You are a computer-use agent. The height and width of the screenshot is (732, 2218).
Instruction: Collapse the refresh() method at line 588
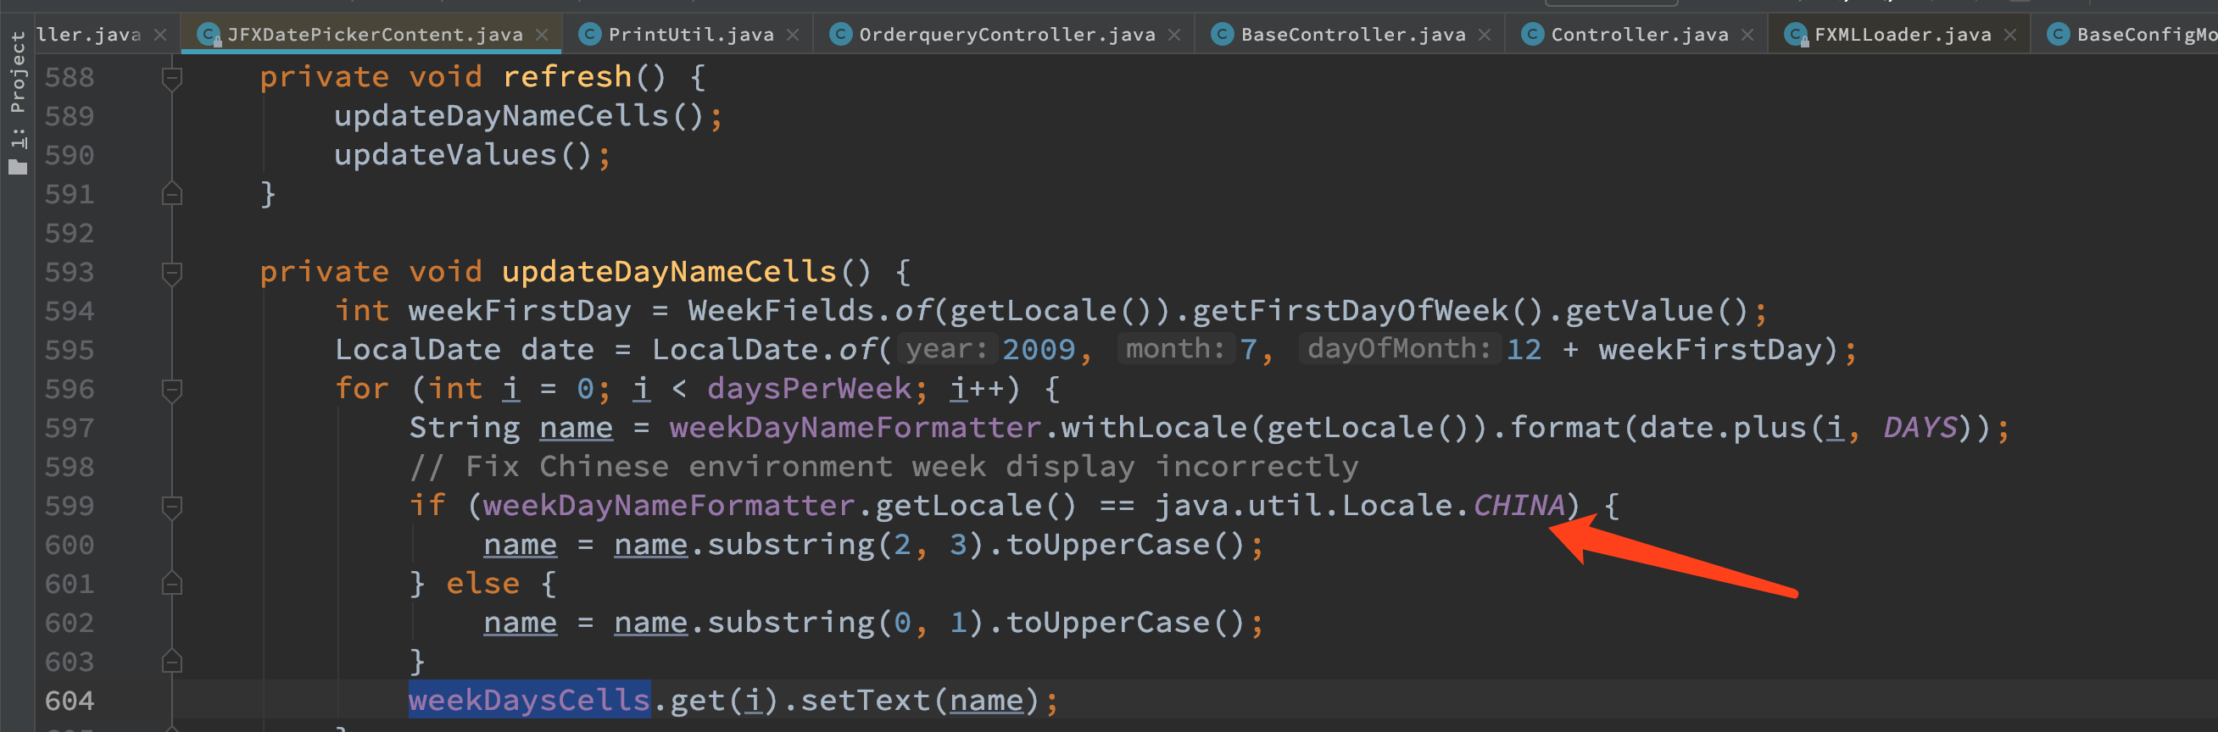[x=172, y=79]
